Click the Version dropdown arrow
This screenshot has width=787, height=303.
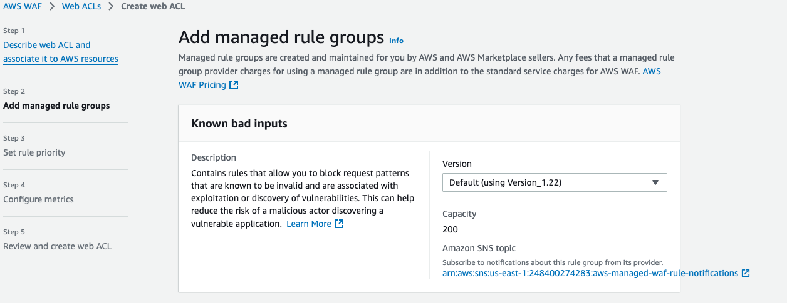[655, 182]
